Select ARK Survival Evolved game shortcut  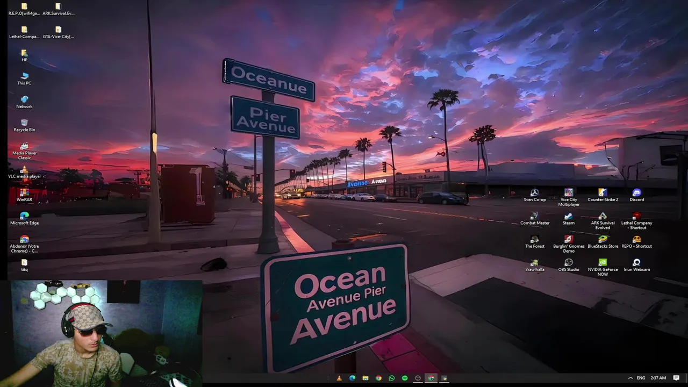tap(603, 221)
